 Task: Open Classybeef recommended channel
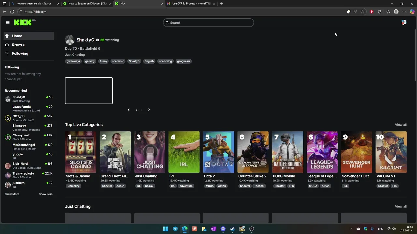pos(29,137)
